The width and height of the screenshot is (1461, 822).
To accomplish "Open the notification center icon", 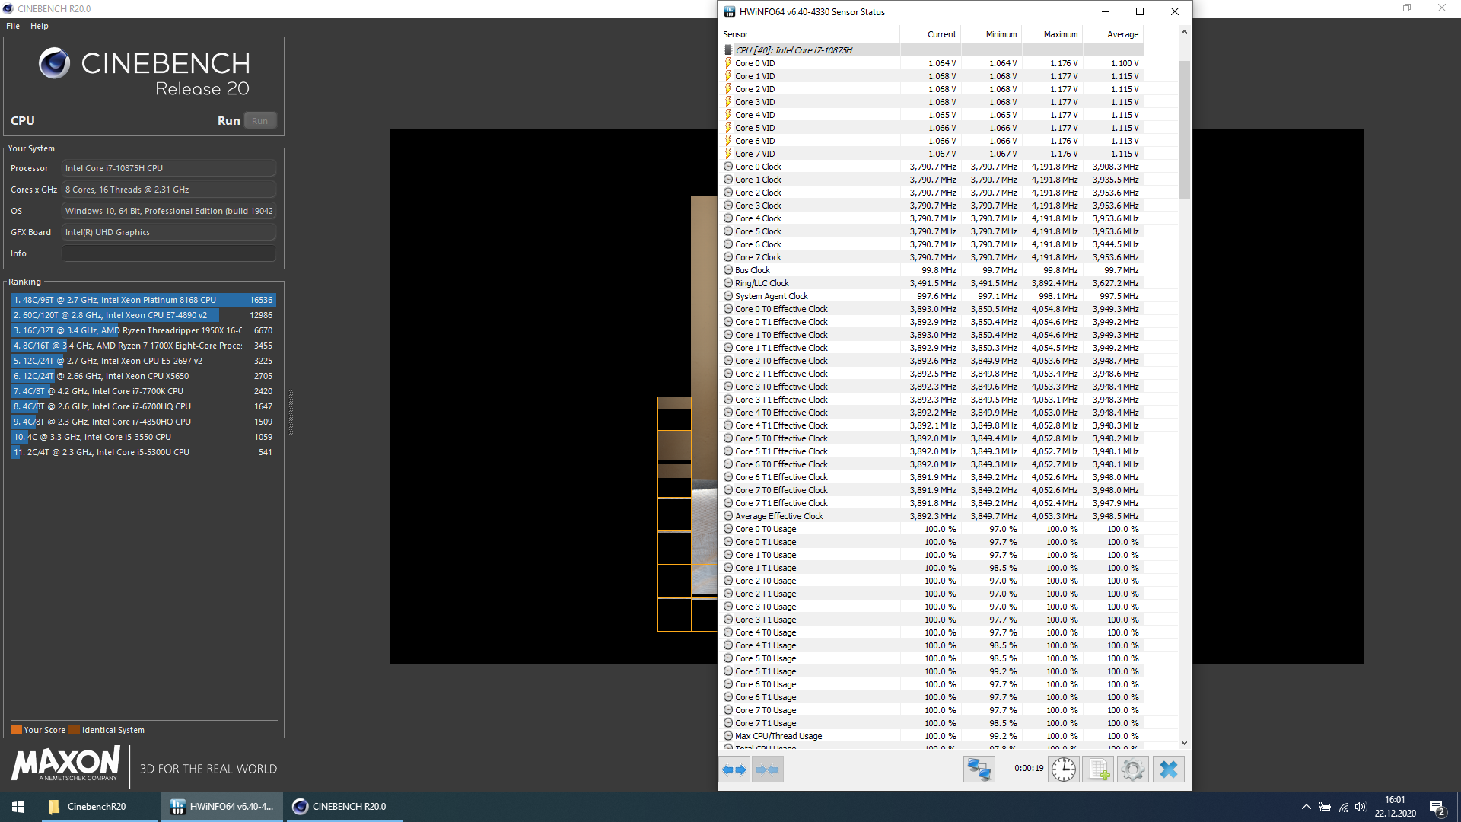I will [1437, 808].
